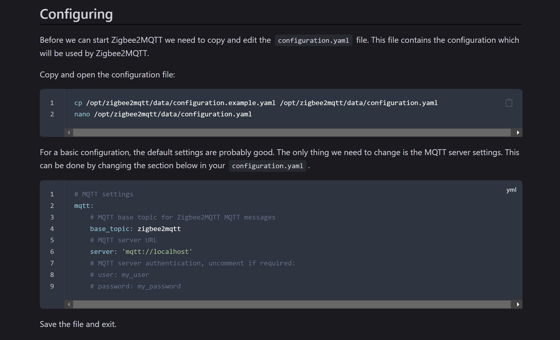Click 'Save the file and exit.' text

[78, 324]
